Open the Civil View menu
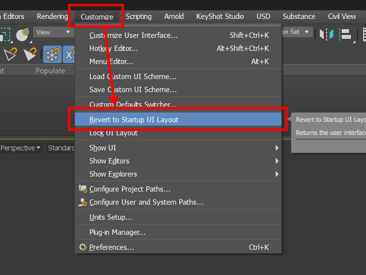The image size is (366, 275). coord(342,16)
